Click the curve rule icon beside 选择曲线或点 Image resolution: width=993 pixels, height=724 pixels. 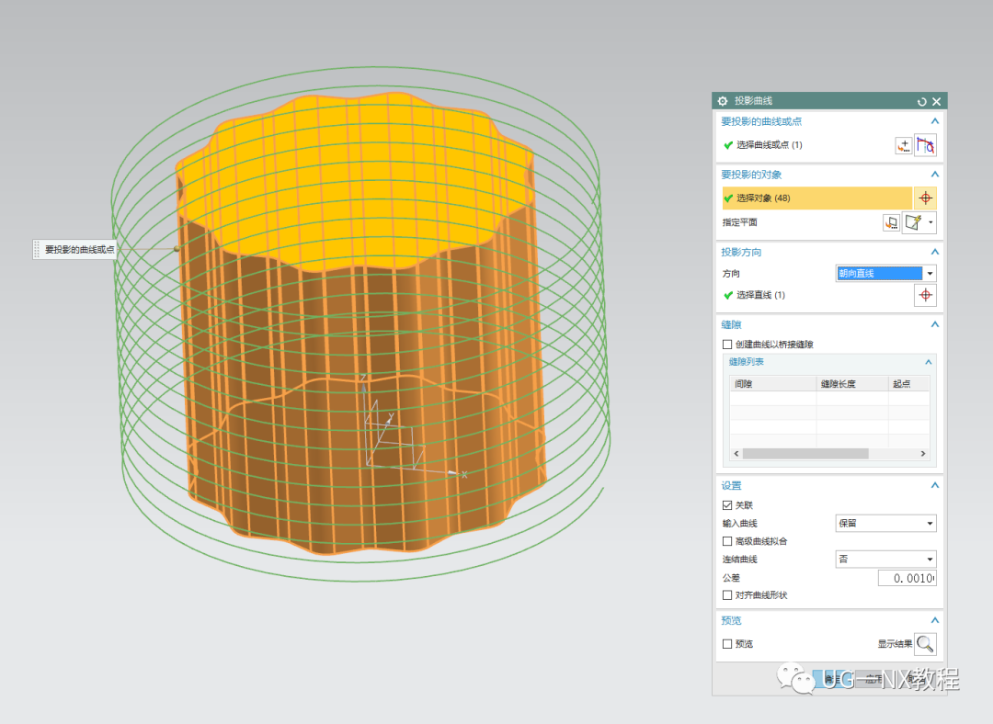pos(925,145)
